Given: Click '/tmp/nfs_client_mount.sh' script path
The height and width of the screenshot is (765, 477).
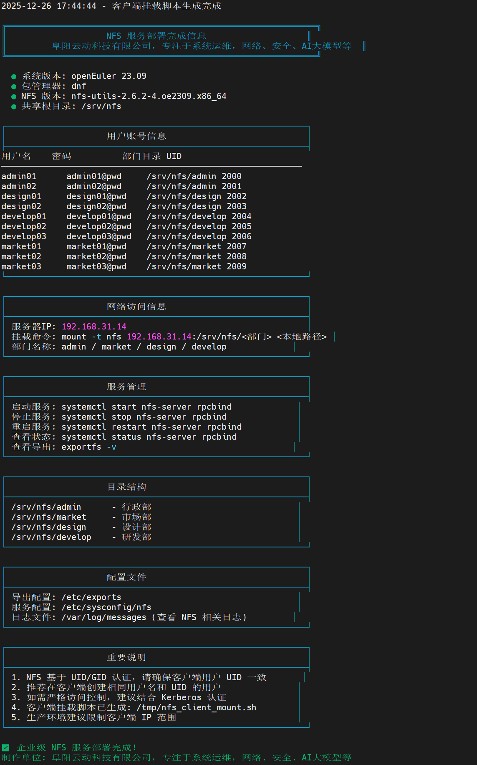Looking at the screenshot, I should (x=197, y=707).
